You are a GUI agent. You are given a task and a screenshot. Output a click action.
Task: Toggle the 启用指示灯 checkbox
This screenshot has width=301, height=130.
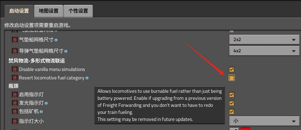(x=232, y=95)
